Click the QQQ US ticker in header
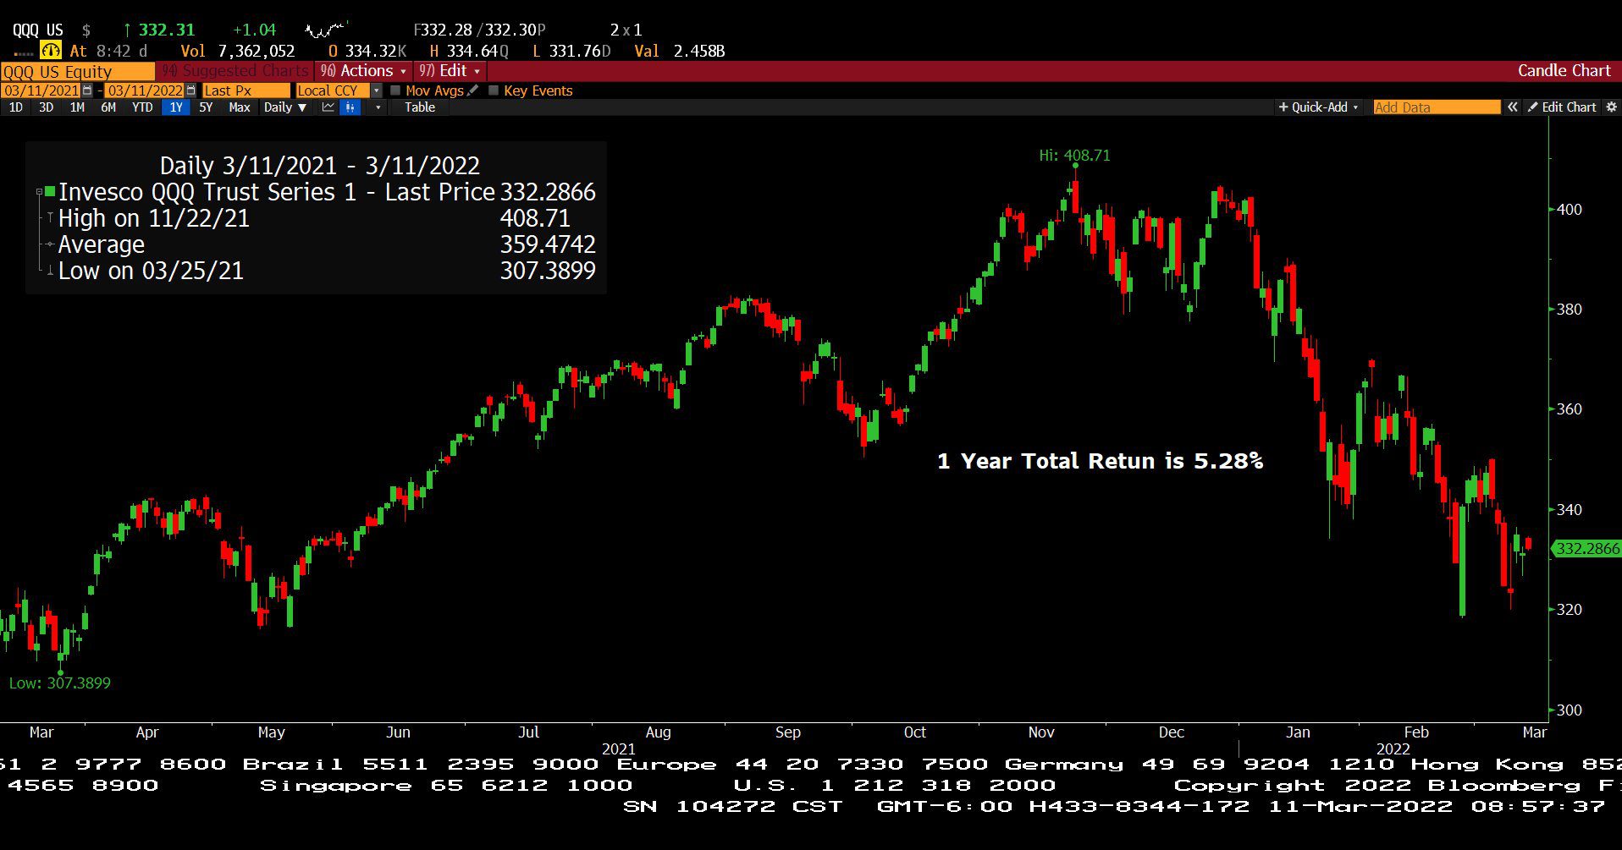The width and height of the screenshot is (1622, 850). tap(37, 30)
